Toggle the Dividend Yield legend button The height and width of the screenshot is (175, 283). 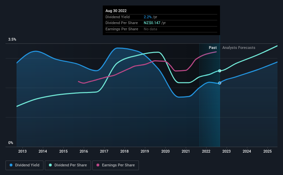[24, 165]
